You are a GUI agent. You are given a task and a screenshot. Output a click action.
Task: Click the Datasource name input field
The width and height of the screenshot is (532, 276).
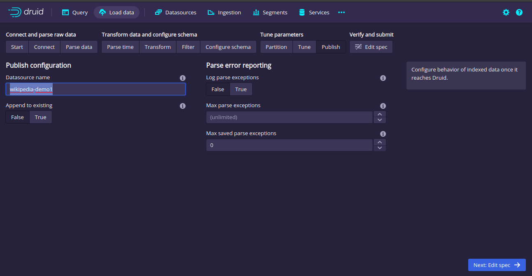pos(95,89)
